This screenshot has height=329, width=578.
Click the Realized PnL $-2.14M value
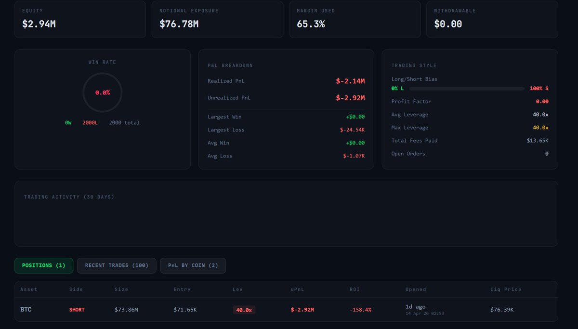tap(351, 81)
